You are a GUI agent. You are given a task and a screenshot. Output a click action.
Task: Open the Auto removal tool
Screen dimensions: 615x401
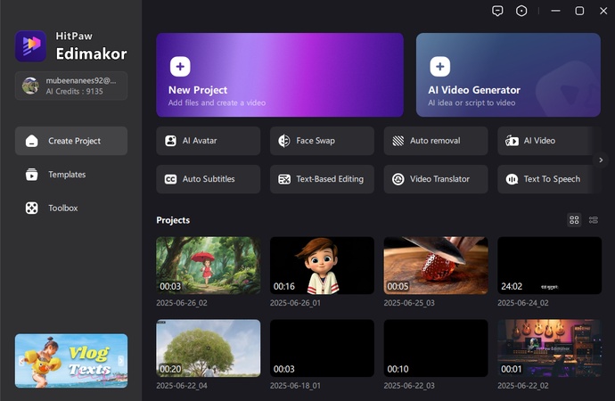tap(436, 141)
